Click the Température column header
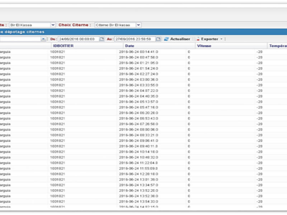Image resolution: width=287 pixels, height=215 pixels. click(278, 46)
